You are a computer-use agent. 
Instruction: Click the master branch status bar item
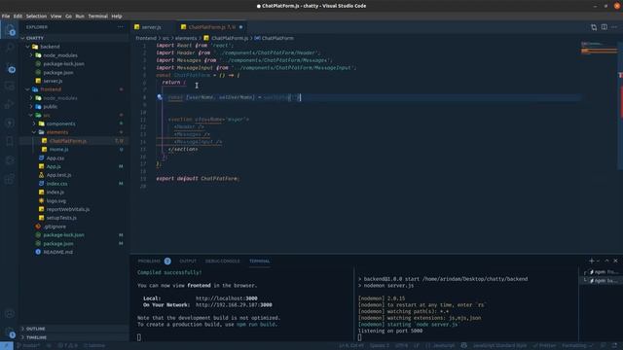(x=28, y=346)
